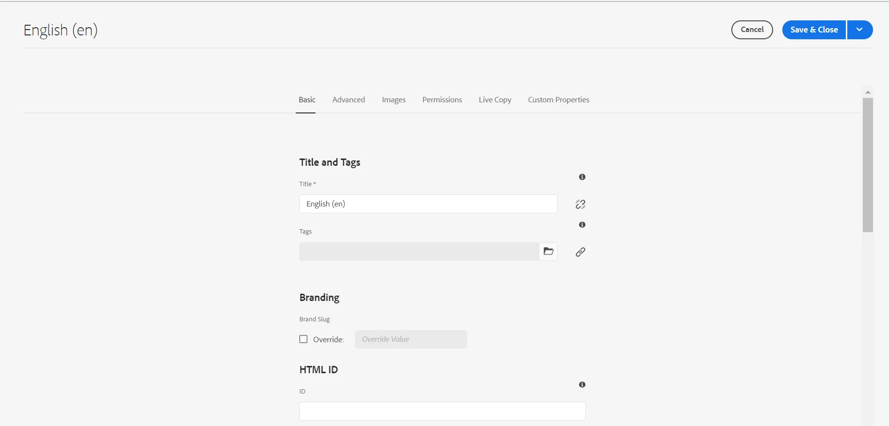Click the Override Value text field
889x426 pixels.
(411, 339)
